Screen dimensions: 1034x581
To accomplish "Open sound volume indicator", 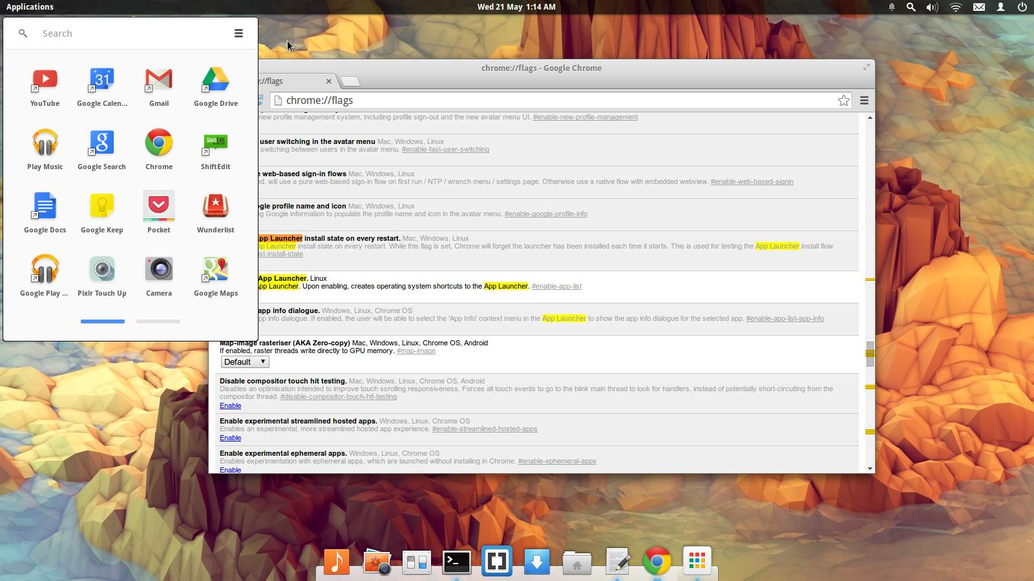I will pyautogui.click(x=932, y=7).
